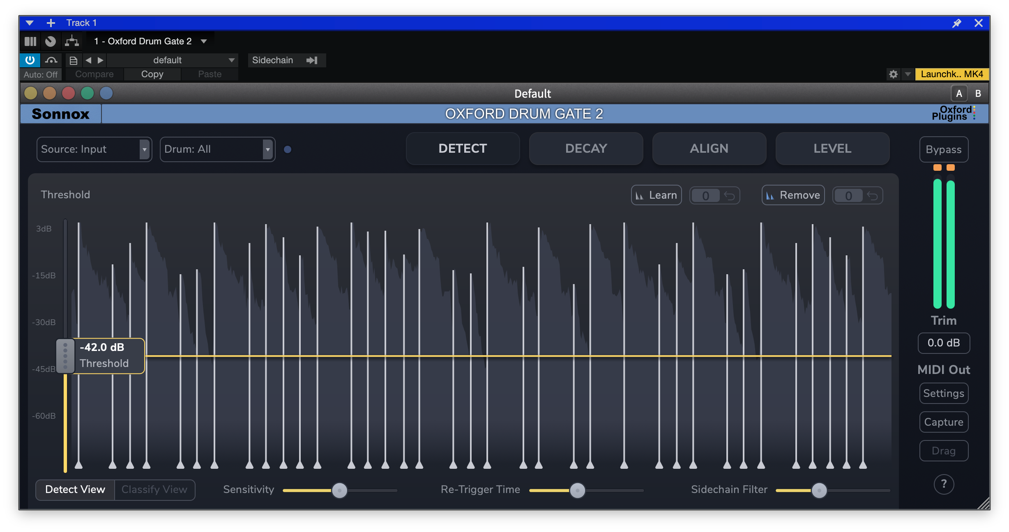Toggle the Bypass button
This screenshot has height=532, width=1009.
pyautogui.click(x=944, y=150)
